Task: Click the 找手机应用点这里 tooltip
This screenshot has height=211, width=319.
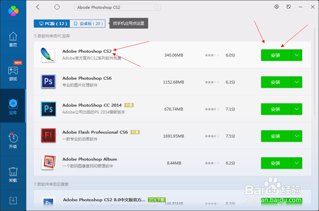Action: click(x=129, y=23)
